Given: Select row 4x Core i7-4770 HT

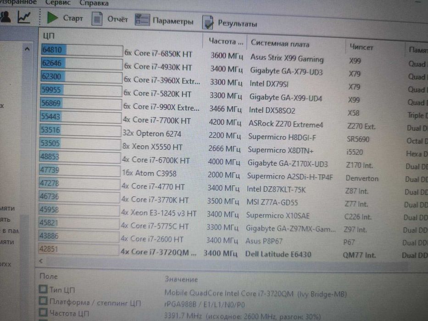Looking at the screenshot, I should pos(153,187).
